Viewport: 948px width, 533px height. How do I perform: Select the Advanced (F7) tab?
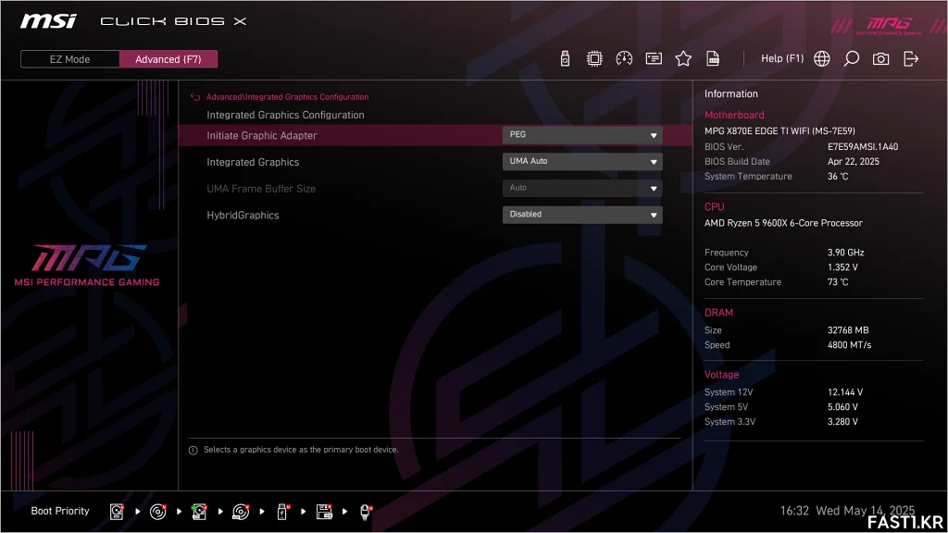pyautogui.click(x=168, y=59)
